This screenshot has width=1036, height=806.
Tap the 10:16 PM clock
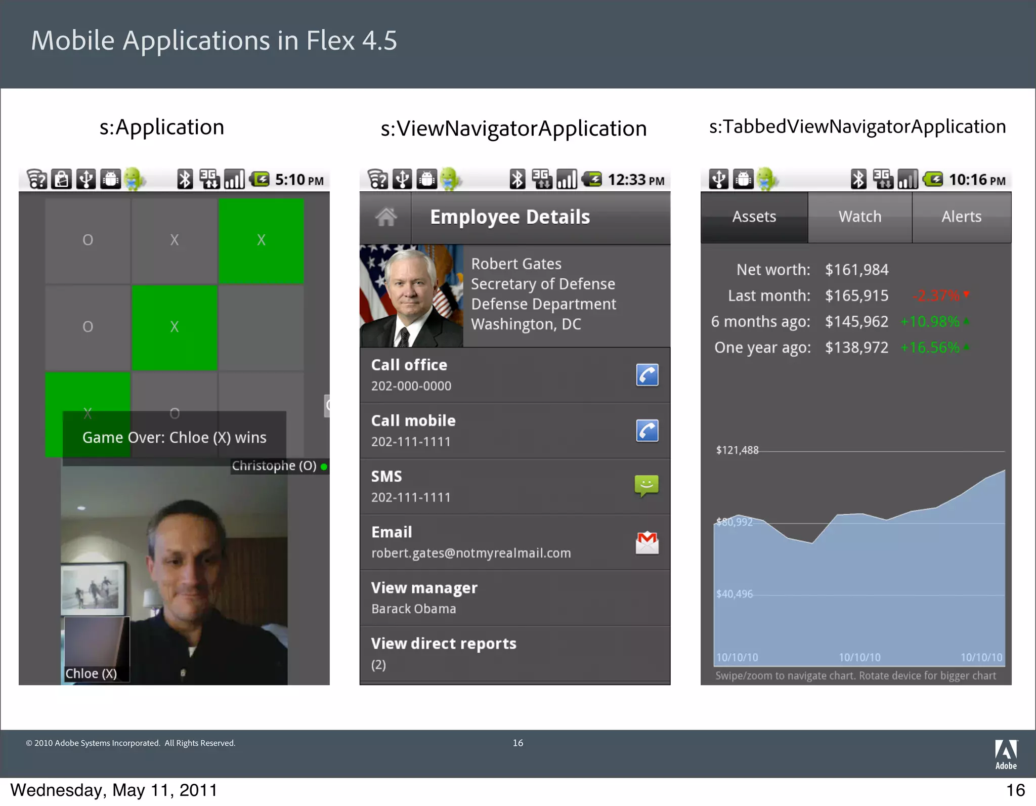point(977,180)
